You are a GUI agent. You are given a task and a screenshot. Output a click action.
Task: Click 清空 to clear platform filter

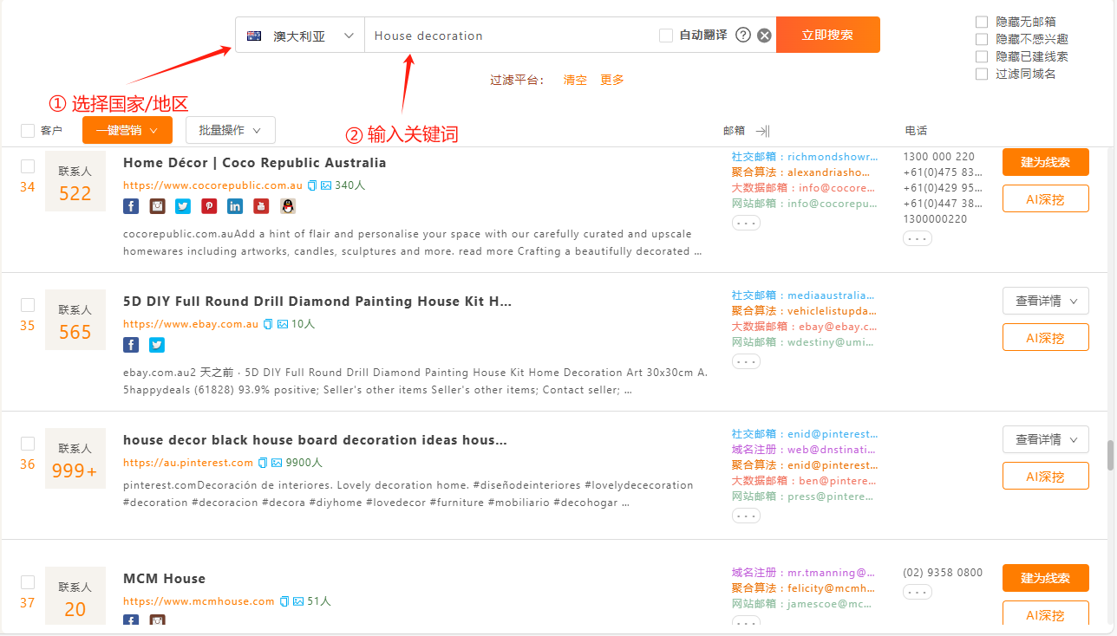[x=575, y=80]
